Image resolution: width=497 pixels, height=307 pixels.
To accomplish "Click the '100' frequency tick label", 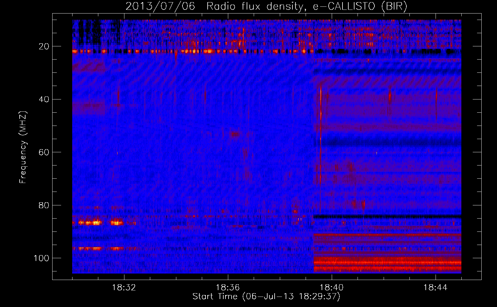I will tap(41, 258).
